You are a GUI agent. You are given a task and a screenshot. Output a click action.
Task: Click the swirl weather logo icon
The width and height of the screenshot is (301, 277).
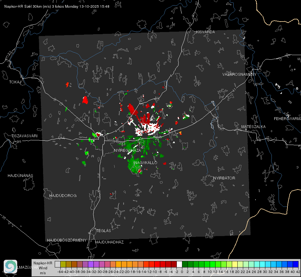10,267
